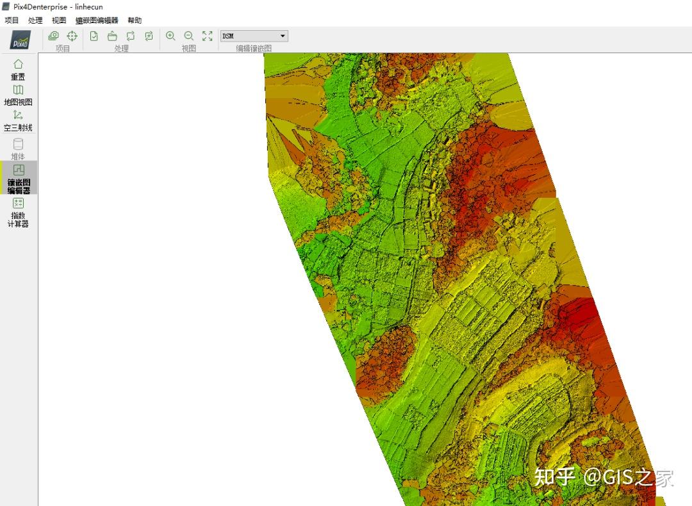Zoom out with the magnifier minus icon
The width and height of the screenshot is (692, 506).
pyautogui.click(x=188, y=36)
